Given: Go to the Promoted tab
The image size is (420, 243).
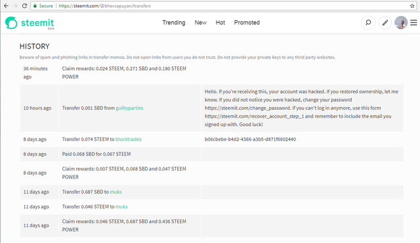Looking at the screenshot, I should [247, 22].
